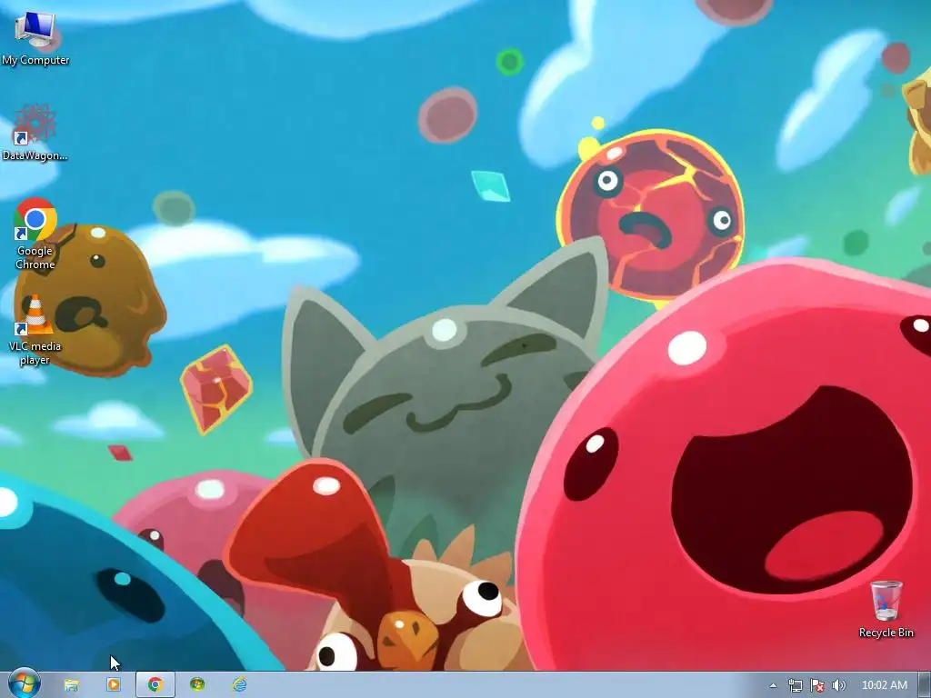Open the network status tray icon
Screen dimensions: 931x698
[795, 685]
